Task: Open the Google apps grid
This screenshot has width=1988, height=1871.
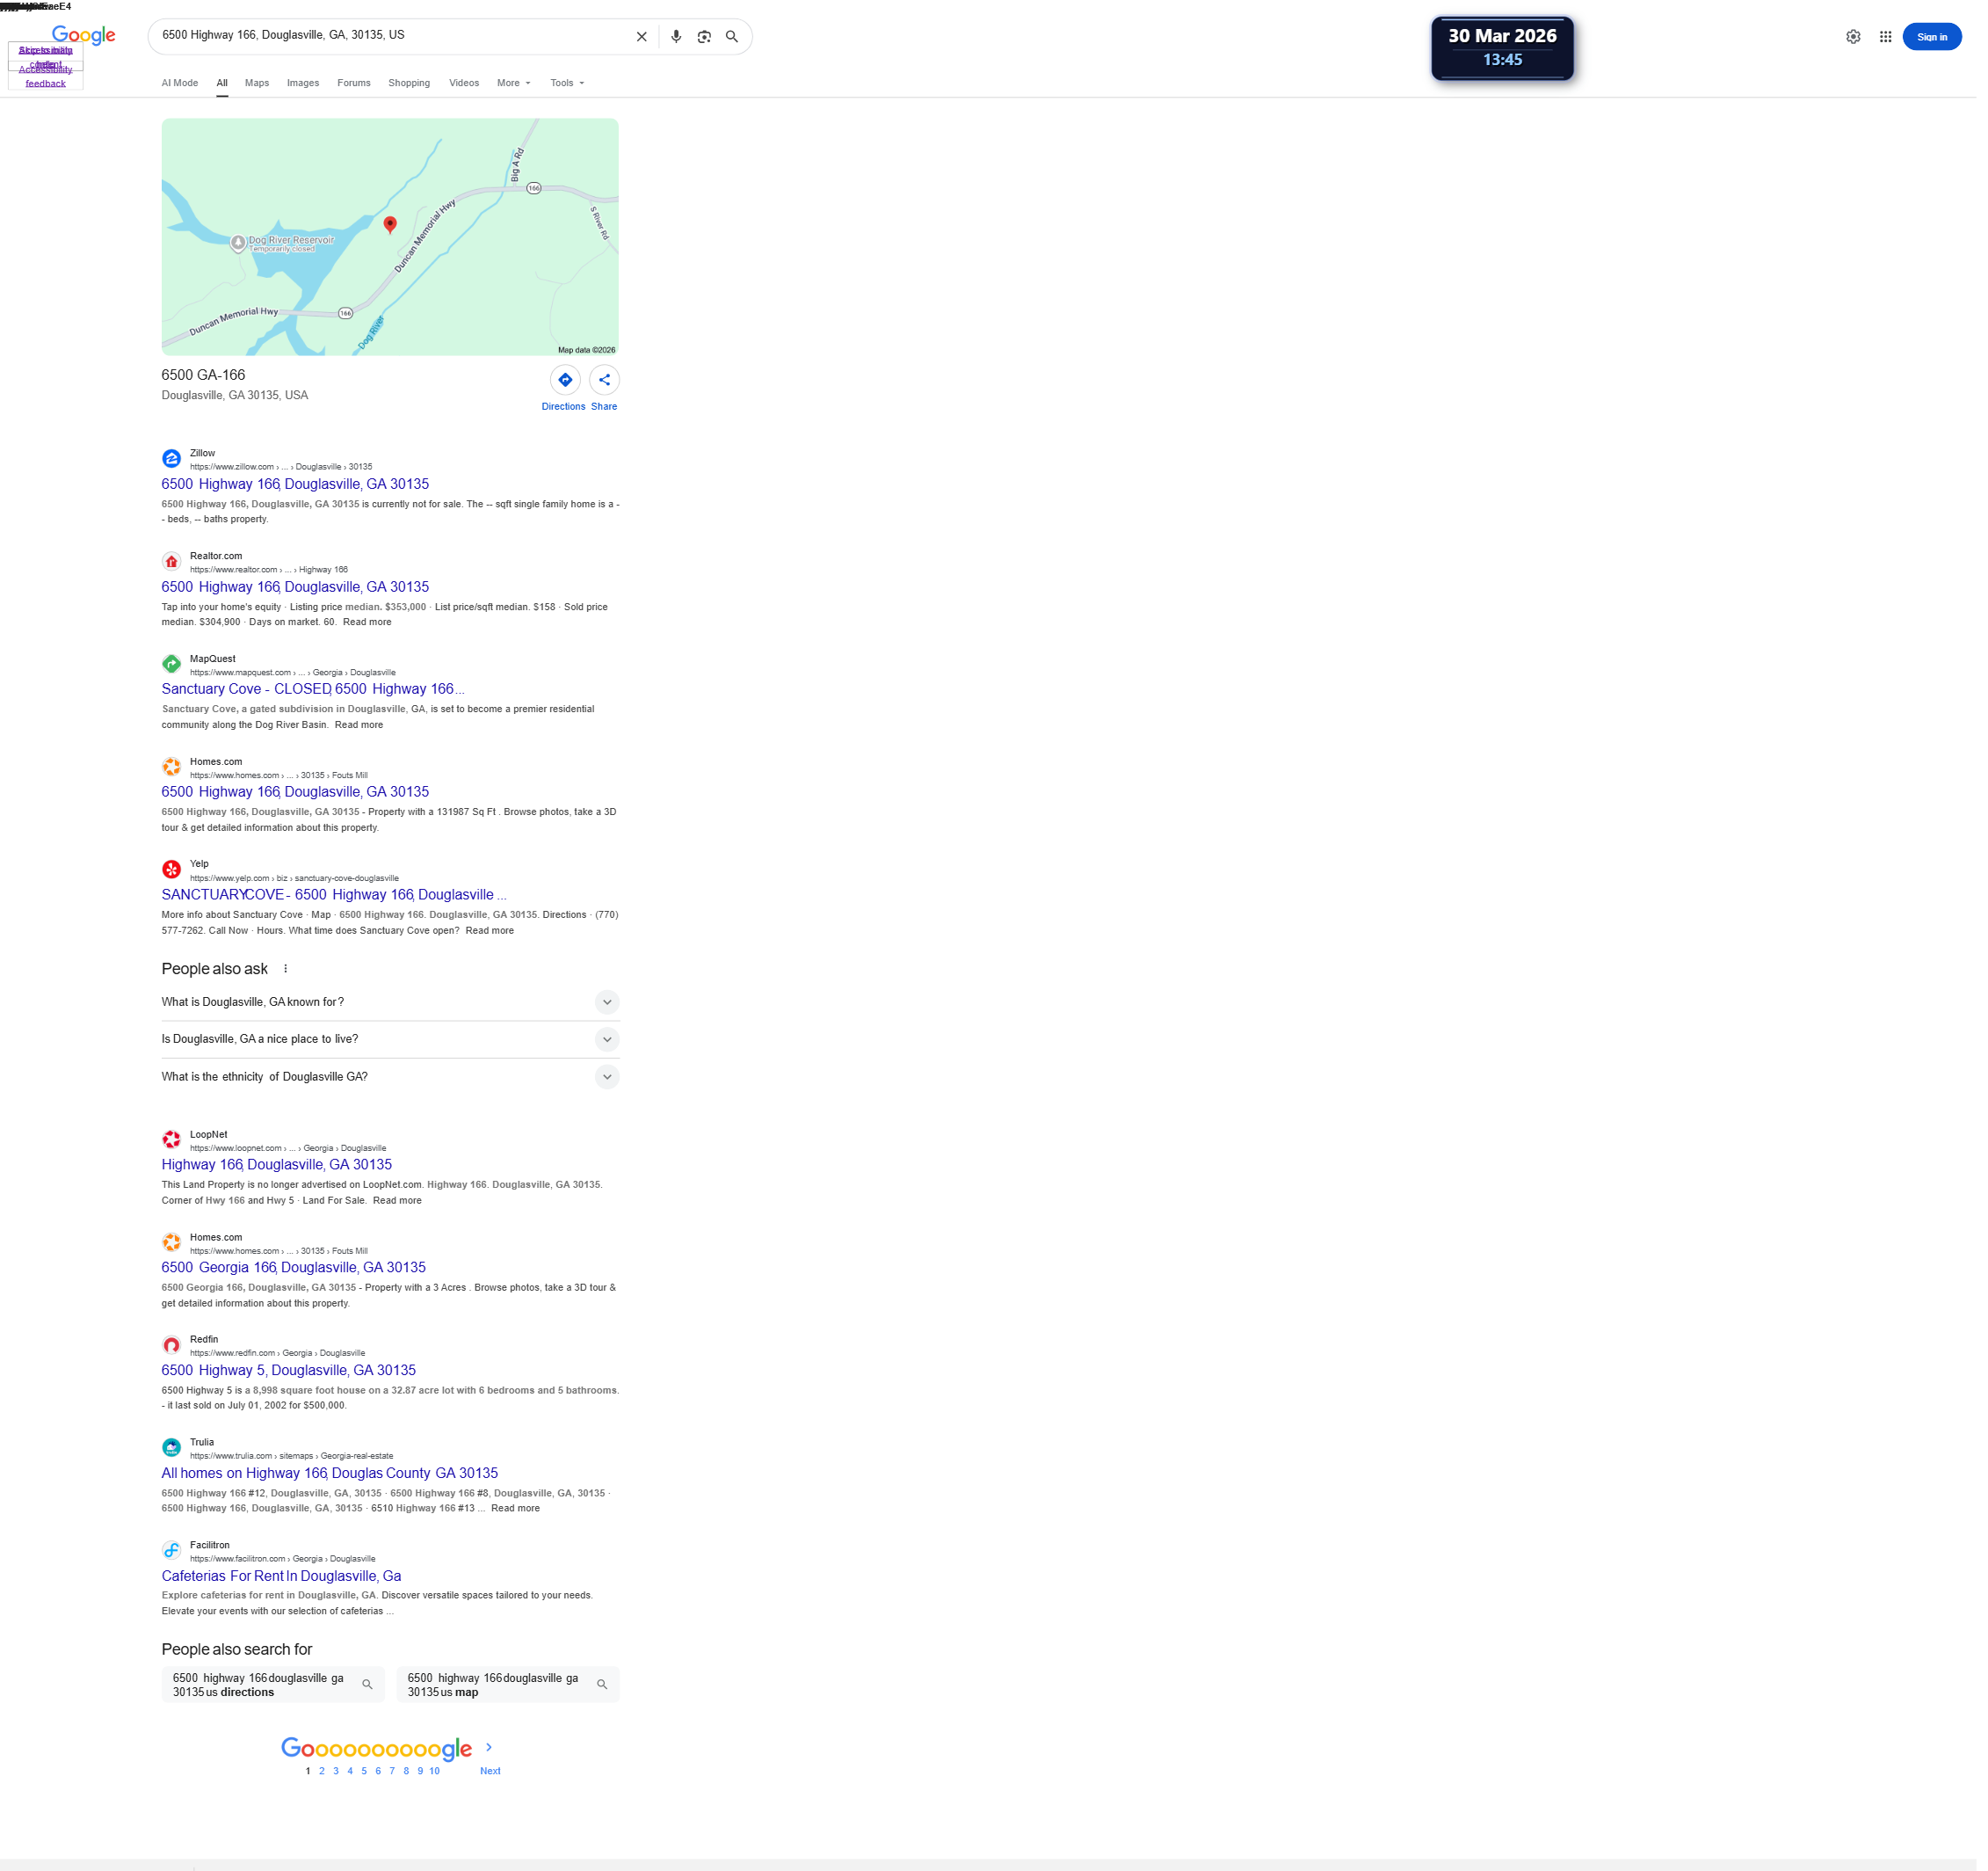Action: tap(1885, 37)
